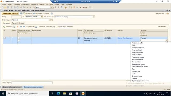171x96 pixels.
Task: Click the M- memory subtract button
Action: 86,7
